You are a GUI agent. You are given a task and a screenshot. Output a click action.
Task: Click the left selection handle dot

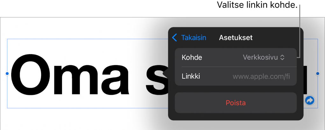point(7,74)
